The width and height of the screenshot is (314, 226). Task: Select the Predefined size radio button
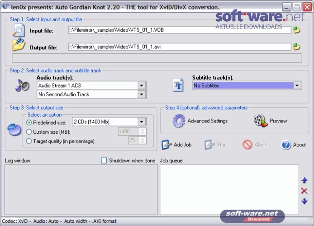[29, 122]
